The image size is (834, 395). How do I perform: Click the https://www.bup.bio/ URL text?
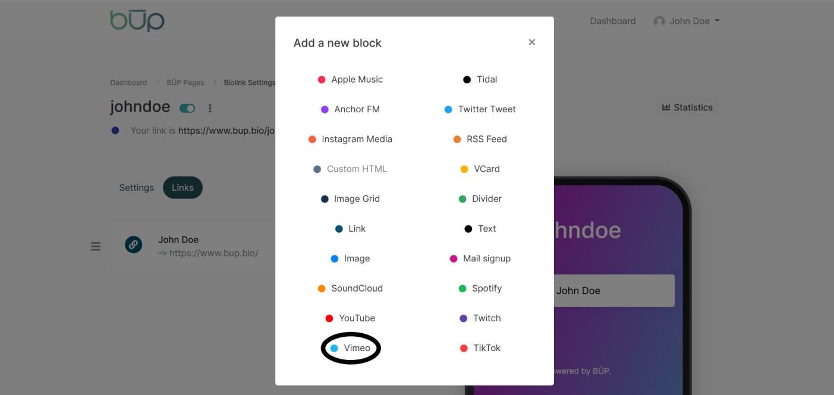(213, 253)
